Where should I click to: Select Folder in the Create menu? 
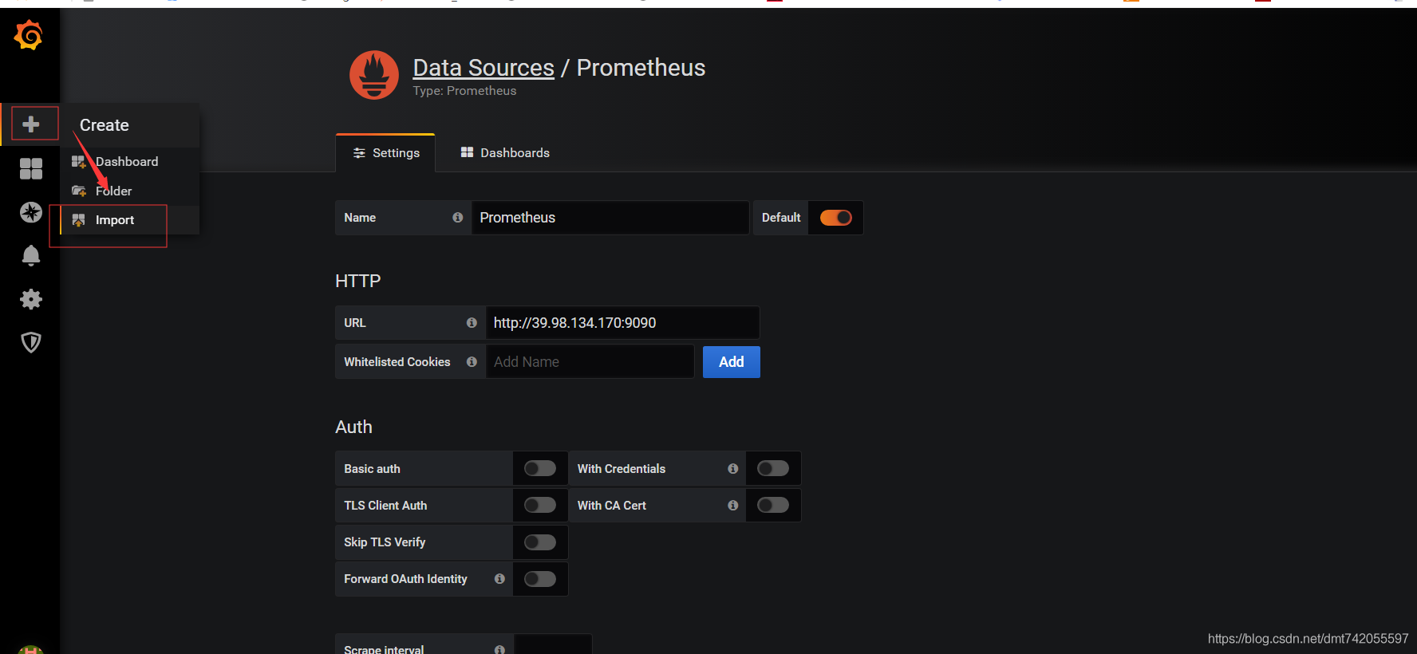tap(129, 191)
